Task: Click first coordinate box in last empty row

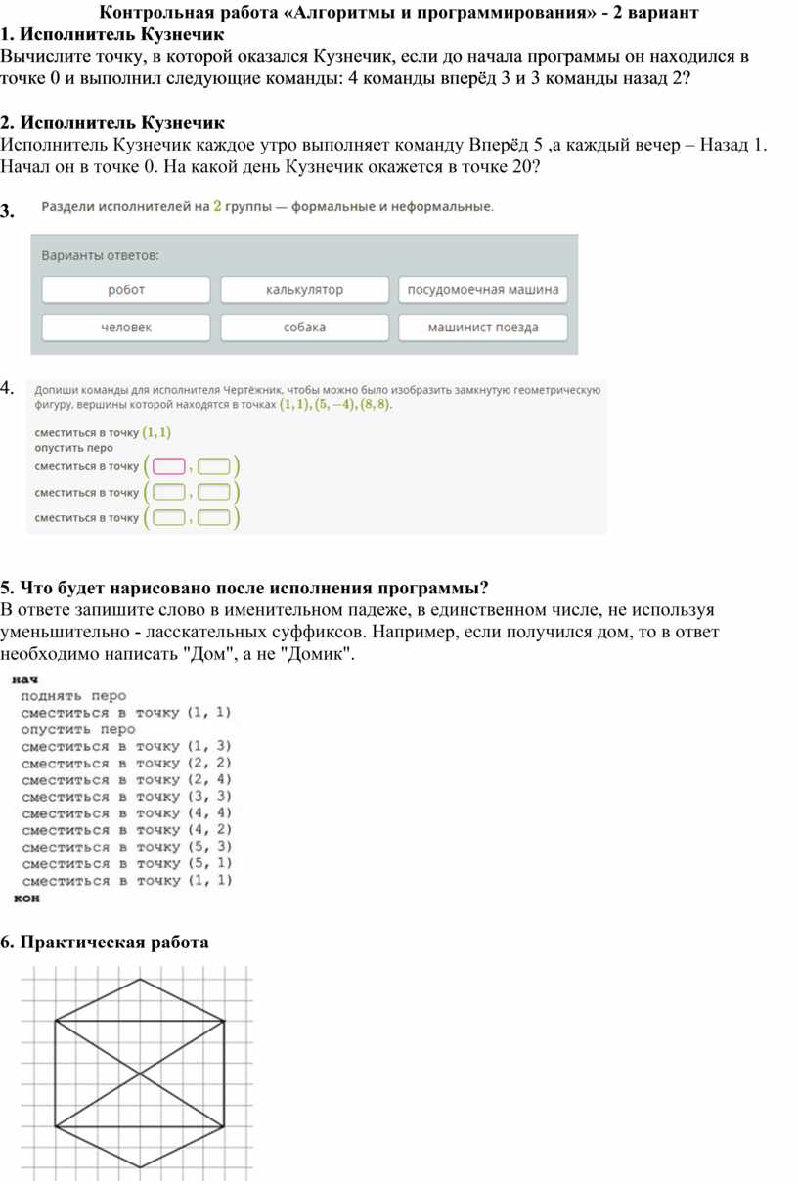Action: click(168, 518)
